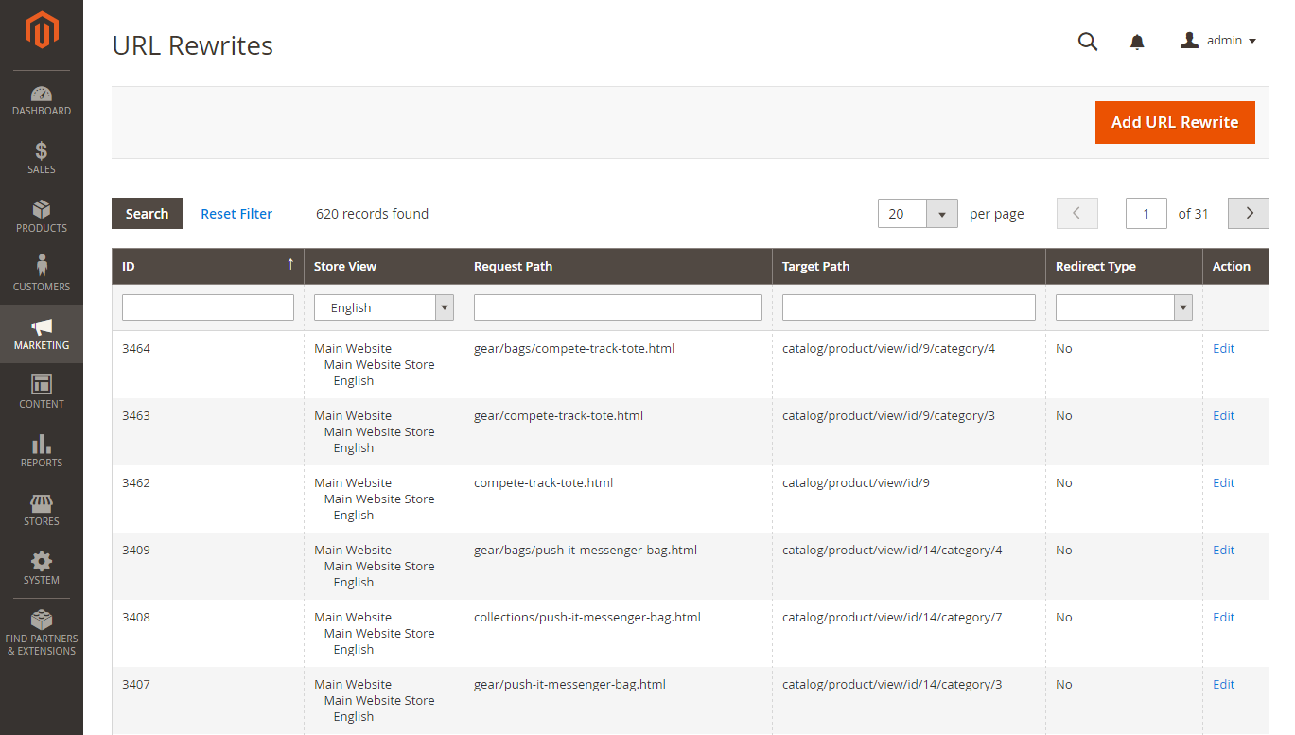This screenshot has height=735, width=1295.
Task: Click the previous page arrow
Action: tap(1076, 214)
